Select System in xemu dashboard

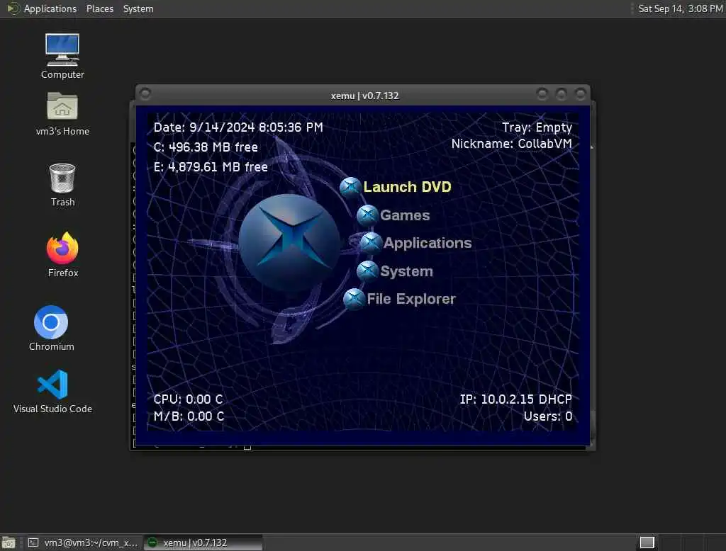point(406,271)
